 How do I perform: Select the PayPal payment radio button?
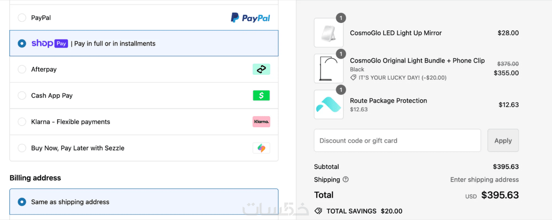coord(22,18)
